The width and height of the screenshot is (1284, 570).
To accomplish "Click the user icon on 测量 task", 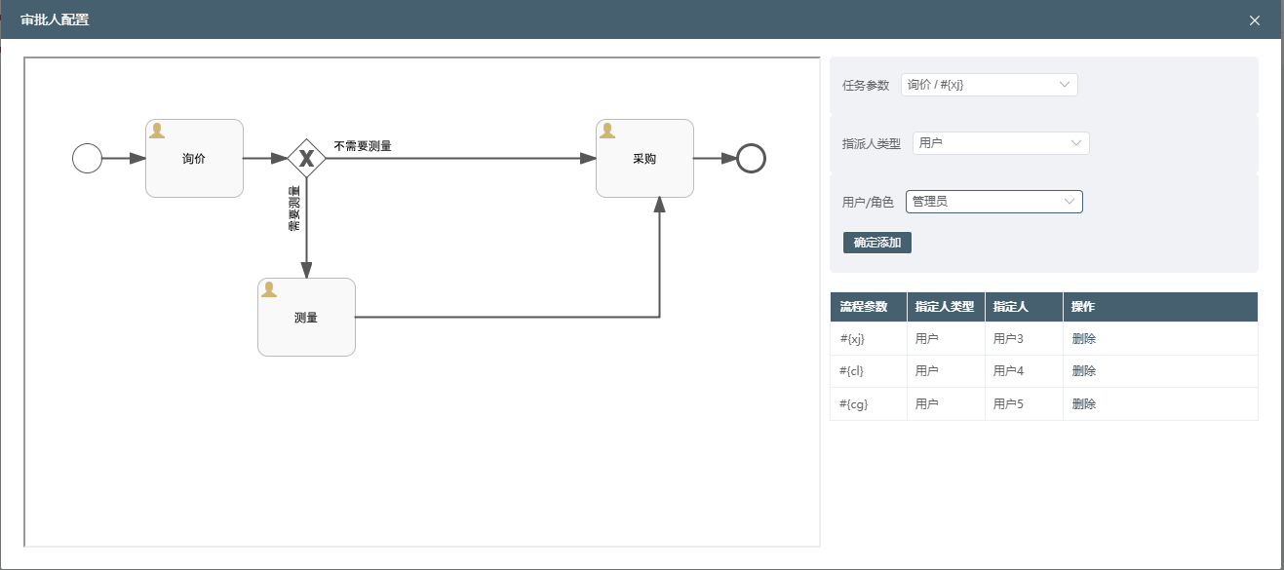I will (x=270, y=289).
